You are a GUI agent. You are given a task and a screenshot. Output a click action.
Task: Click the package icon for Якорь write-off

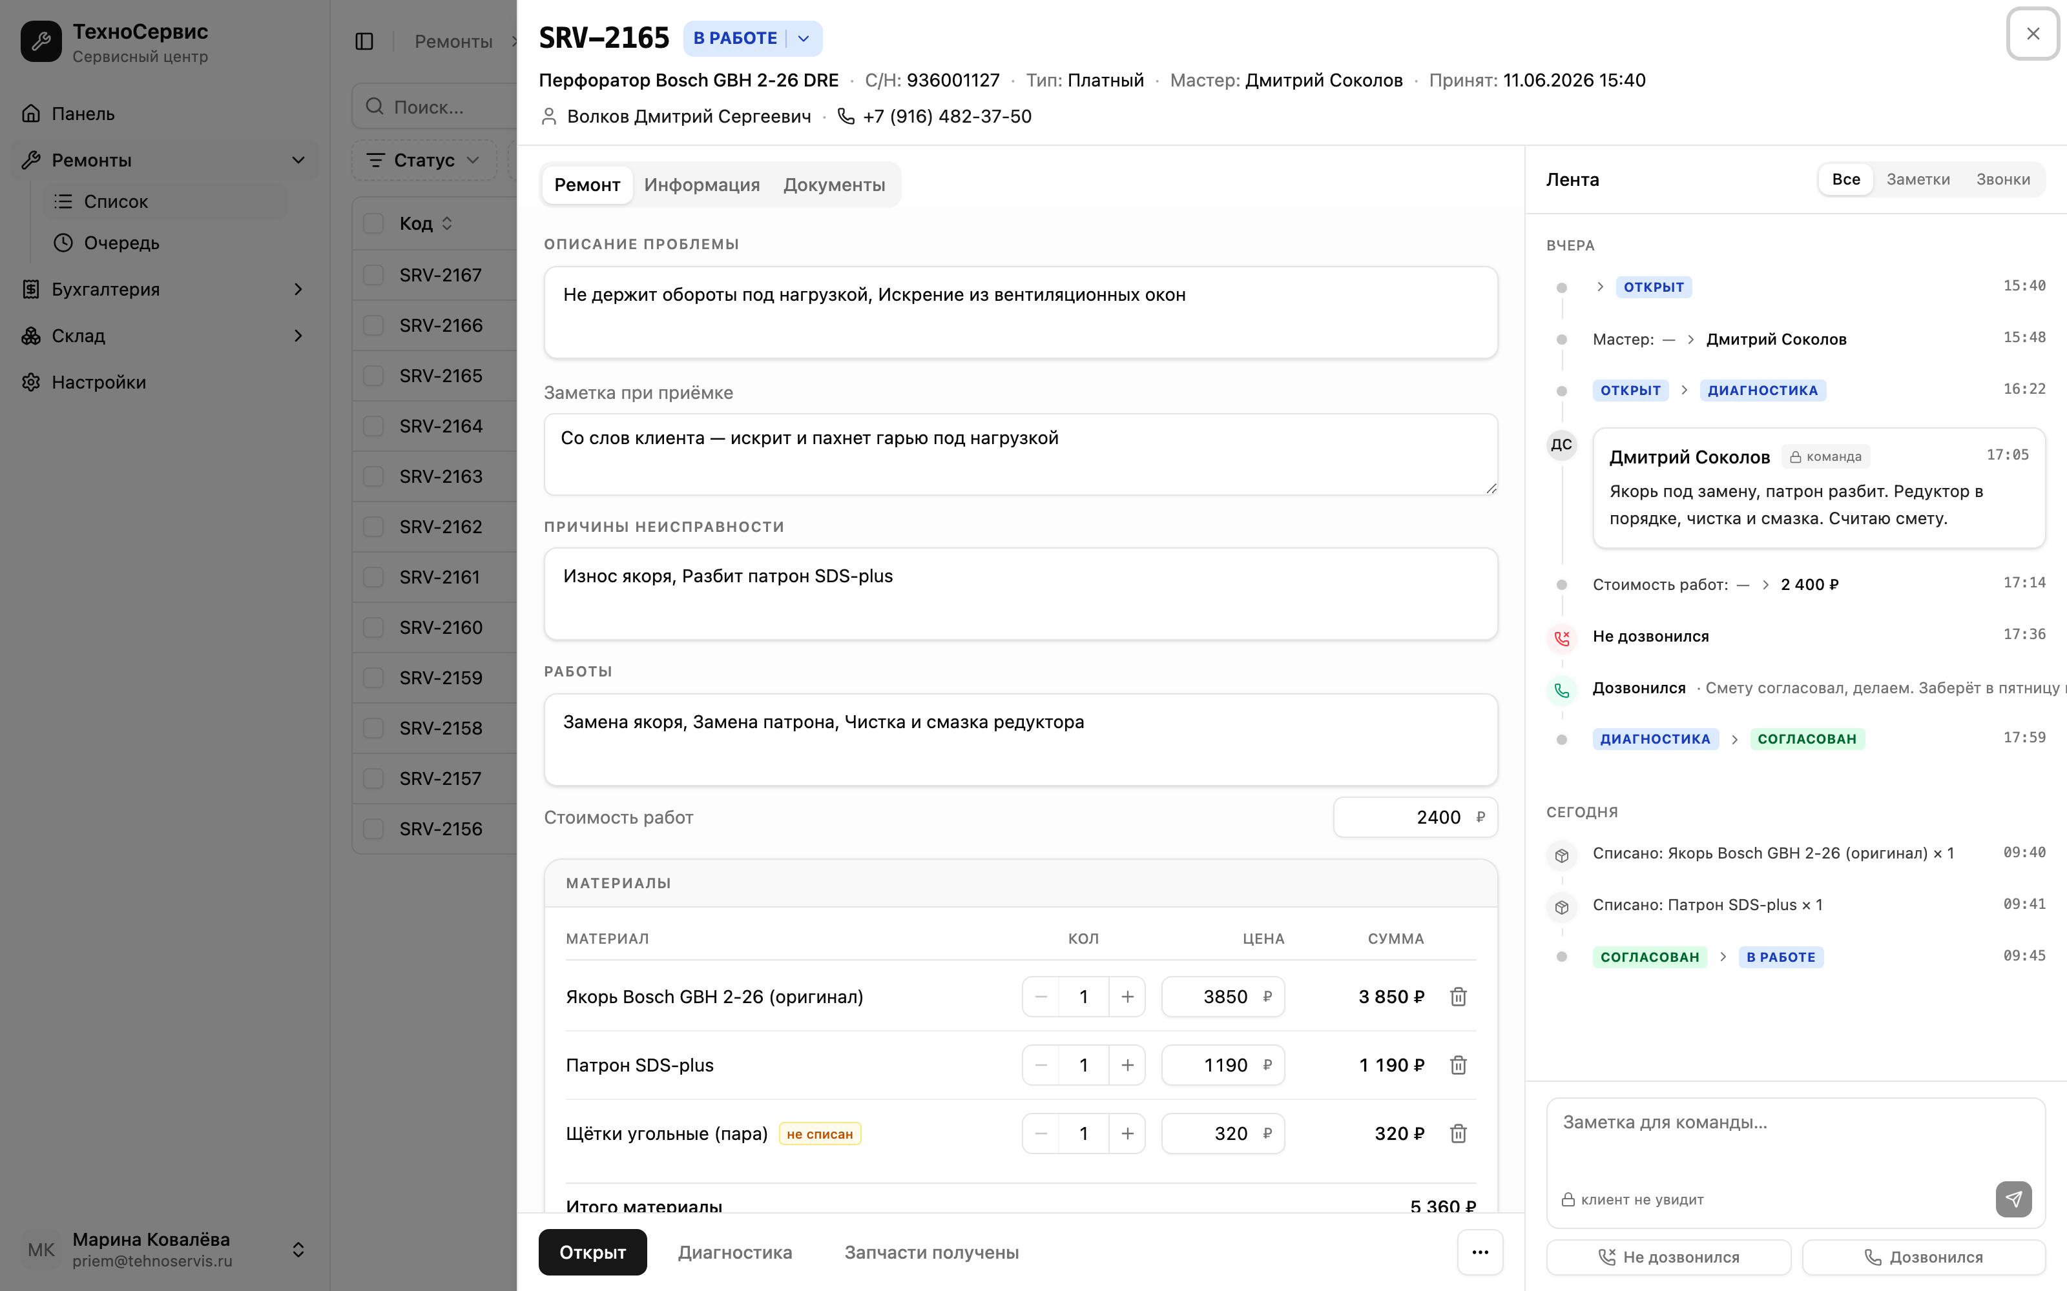point(1561,855)
